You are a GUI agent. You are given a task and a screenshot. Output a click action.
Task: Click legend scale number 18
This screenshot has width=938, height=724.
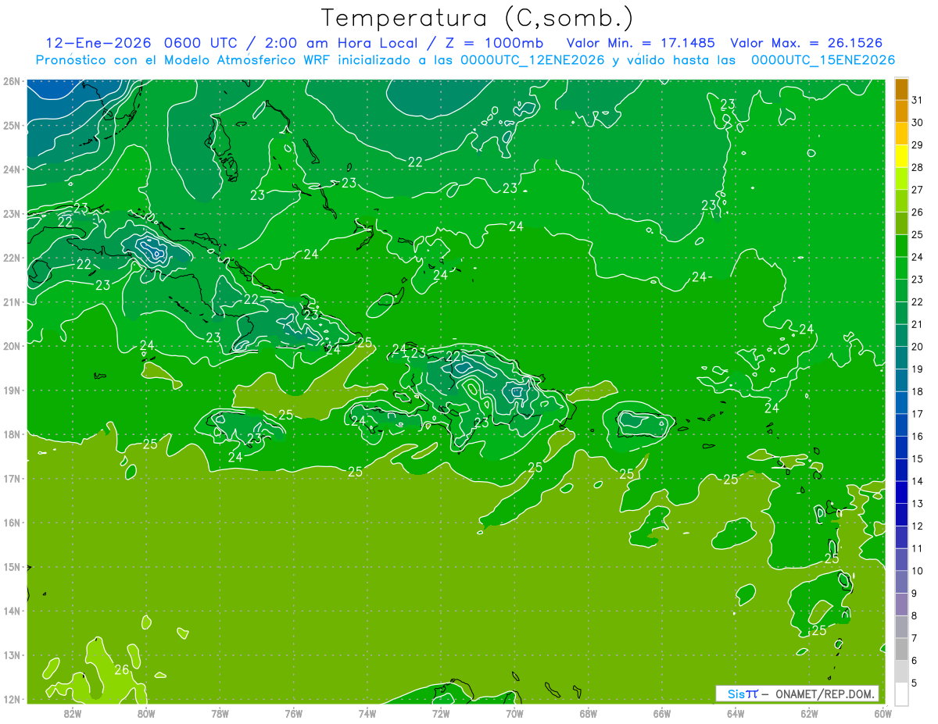pyautogui.click(x=918, y=391)
